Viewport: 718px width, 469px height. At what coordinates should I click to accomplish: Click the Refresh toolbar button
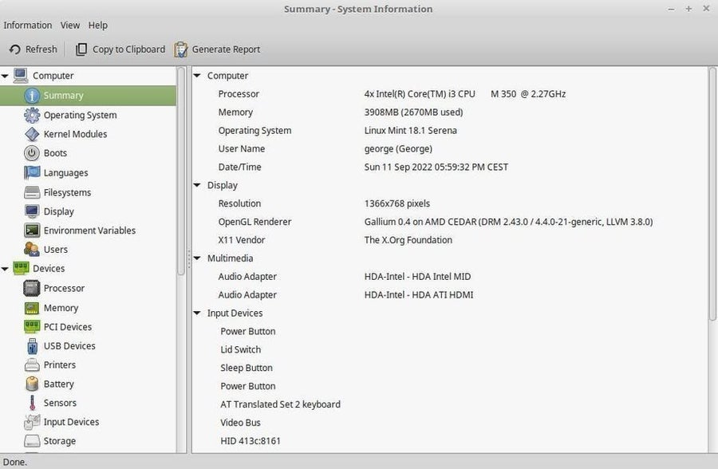[x=34, y=49]
